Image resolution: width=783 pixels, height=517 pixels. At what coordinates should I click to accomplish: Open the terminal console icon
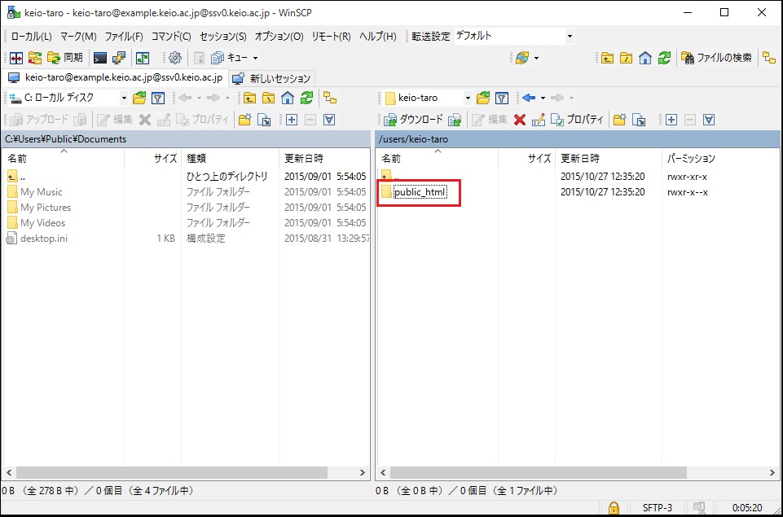100,58
